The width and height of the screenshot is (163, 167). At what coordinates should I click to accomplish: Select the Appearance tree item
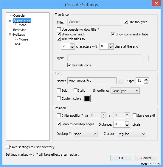tap(22, 20)
